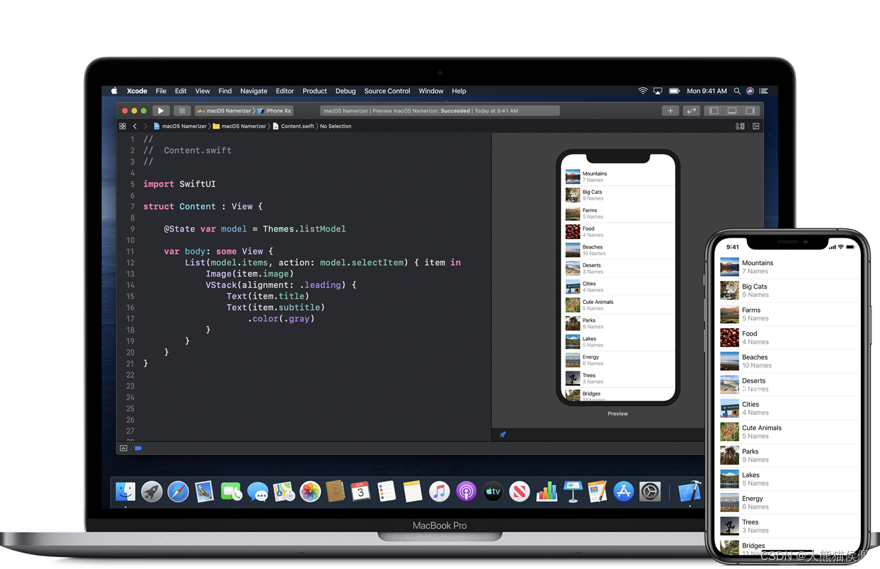The height and width of the screenshot is (569, 880).
Task: Open Notification Center list icon
Action: 764,91
